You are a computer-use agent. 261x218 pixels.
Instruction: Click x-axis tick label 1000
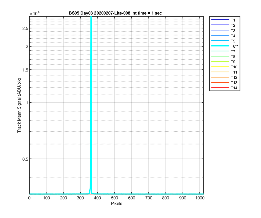pos(200,198)
